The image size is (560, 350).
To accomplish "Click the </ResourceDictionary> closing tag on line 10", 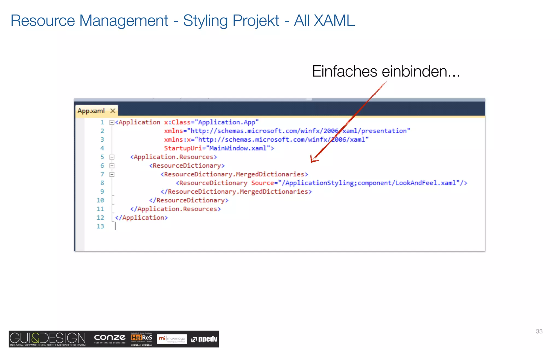I will [189, 200].
